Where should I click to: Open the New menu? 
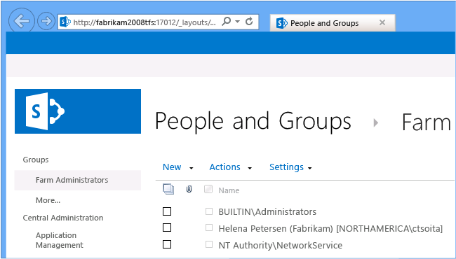tap(172, 167)
